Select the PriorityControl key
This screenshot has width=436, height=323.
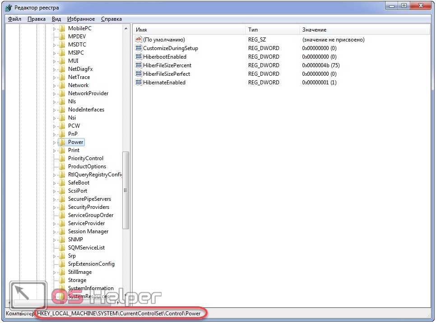[x=86, y=158]
